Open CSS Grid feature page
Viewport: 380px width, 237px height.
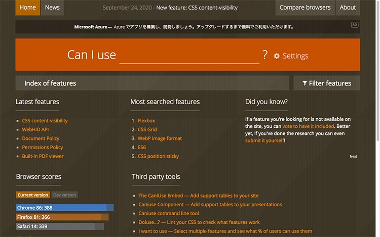point(147,129)
